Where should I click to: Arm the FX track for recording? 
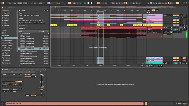tap(184, 25)
